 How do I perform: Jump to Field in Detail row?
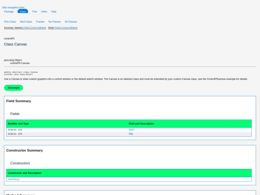point(57,28)
